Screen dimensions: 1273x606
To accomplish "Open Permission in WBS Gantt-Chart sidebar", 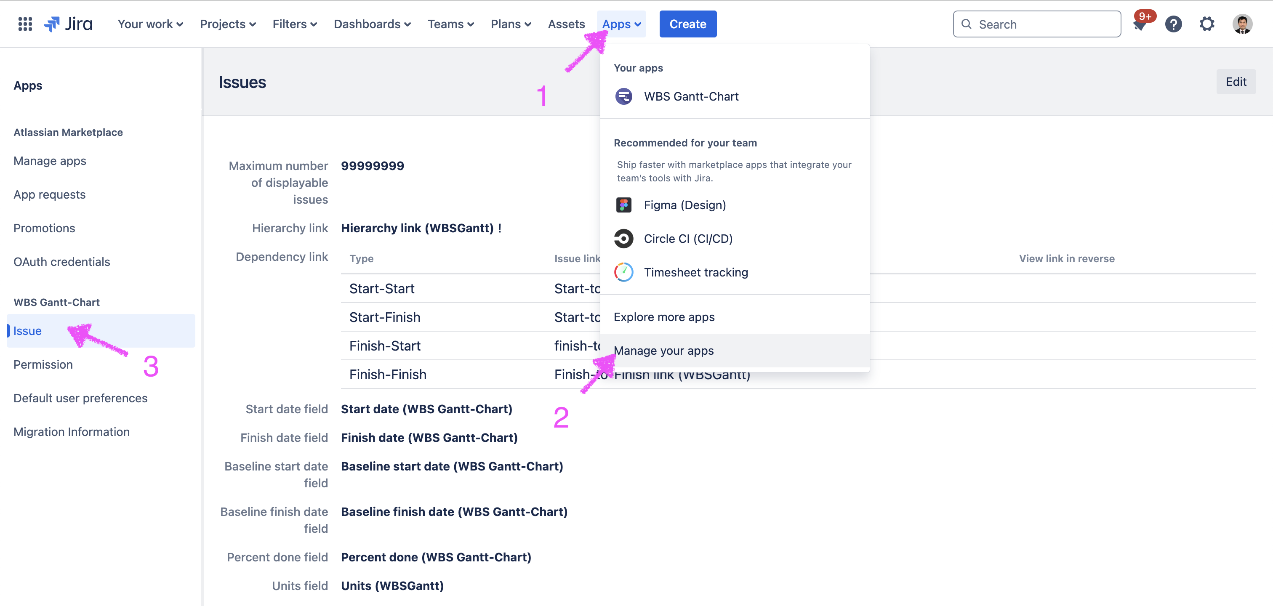I will click(43, 364).
